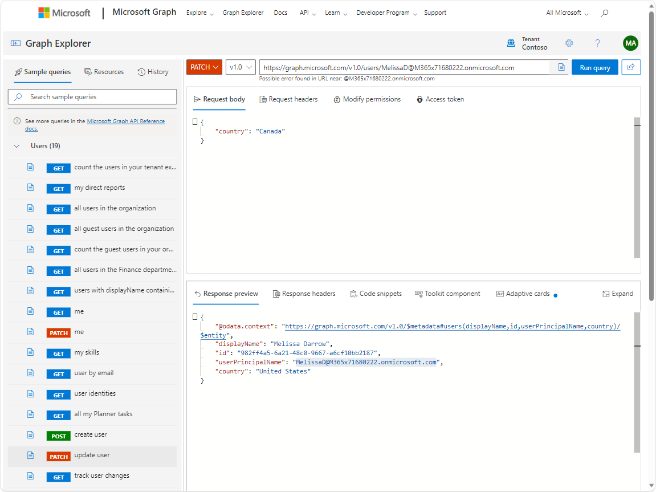The height and width of the screenshot is (492, 656).
Task: Open the All Microsoft dropdown
Action: click(567, 13)
